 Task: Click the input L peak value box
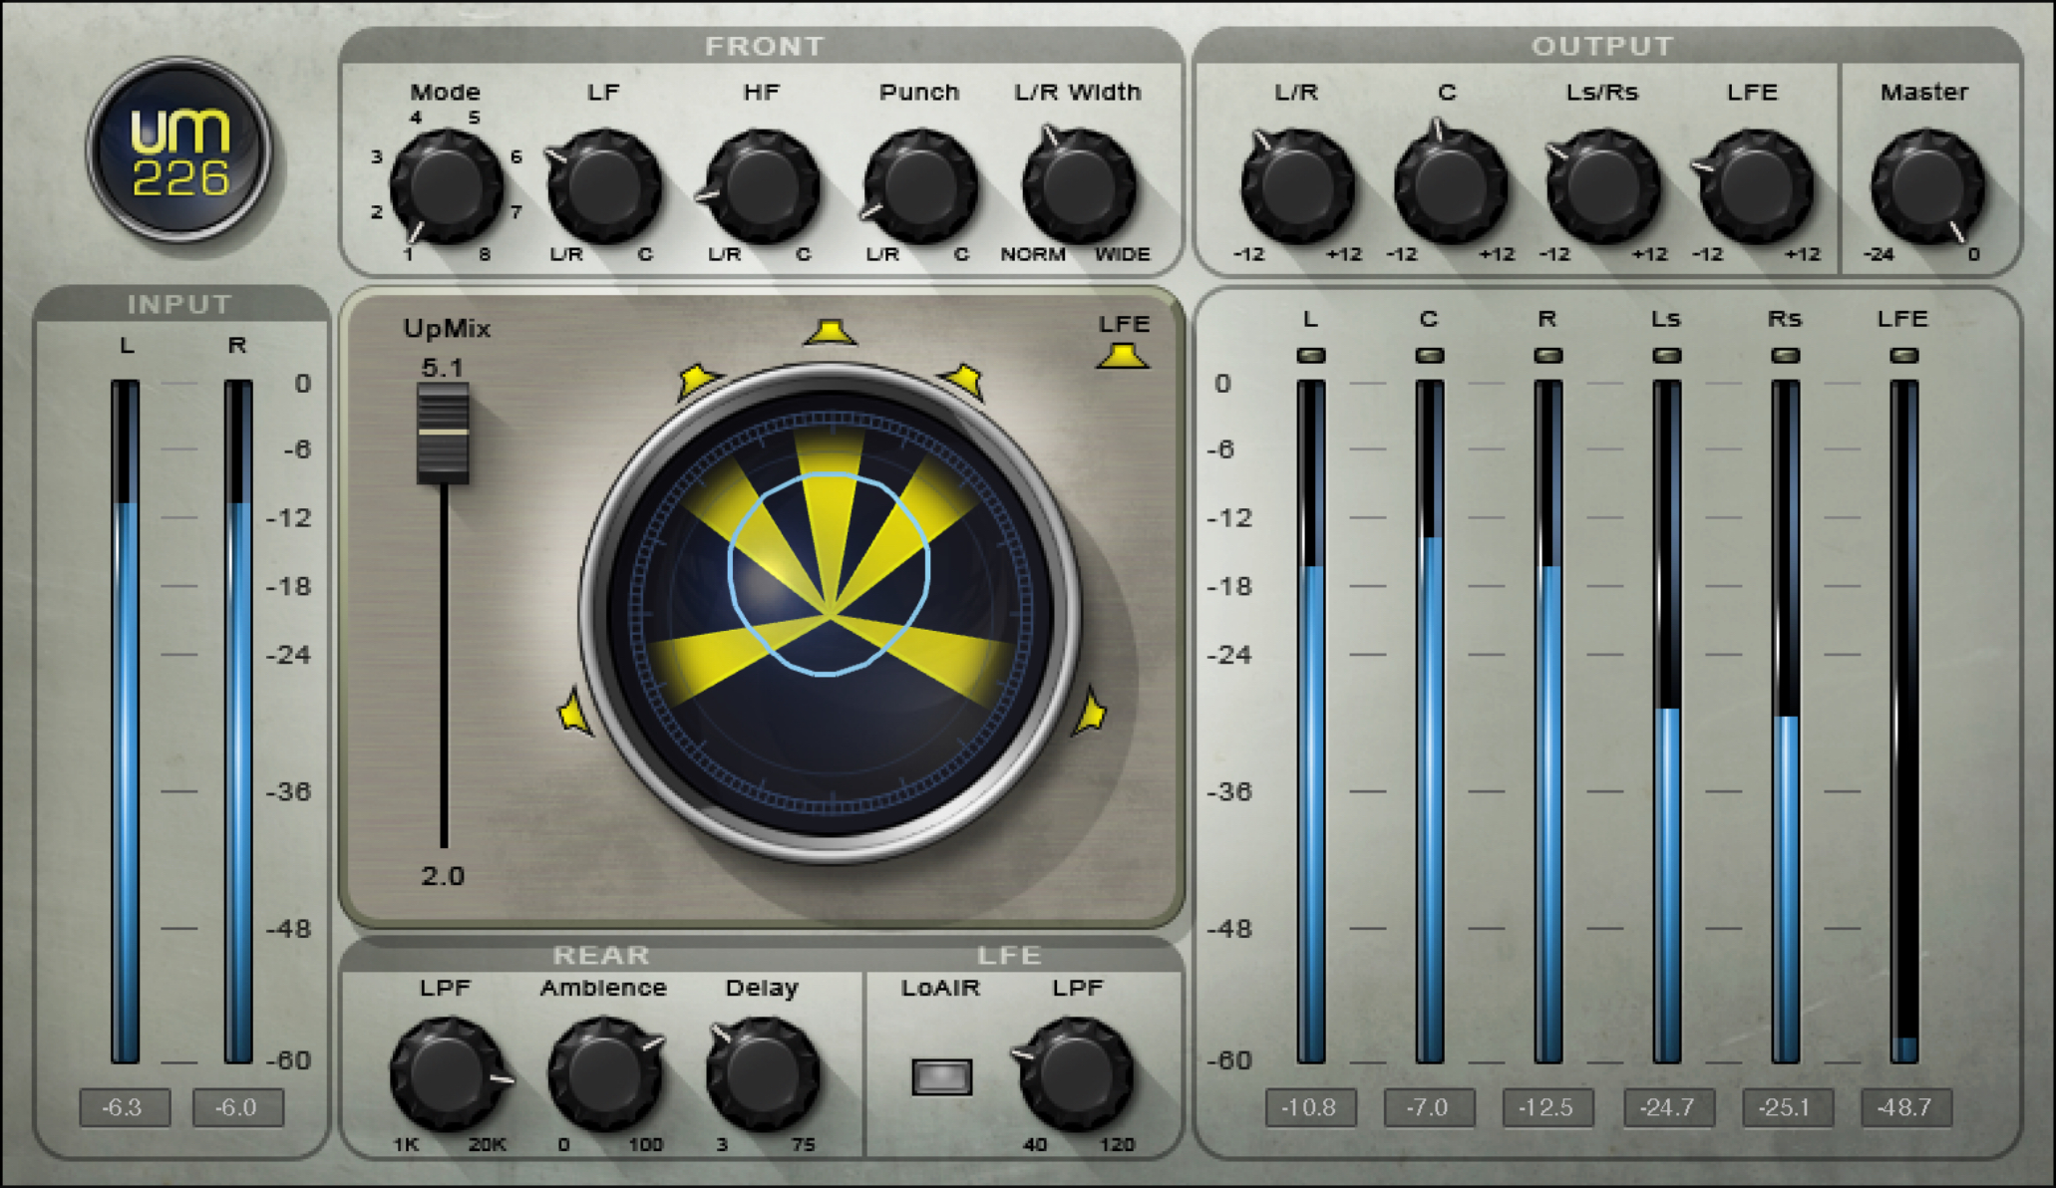pos(124,1107)
